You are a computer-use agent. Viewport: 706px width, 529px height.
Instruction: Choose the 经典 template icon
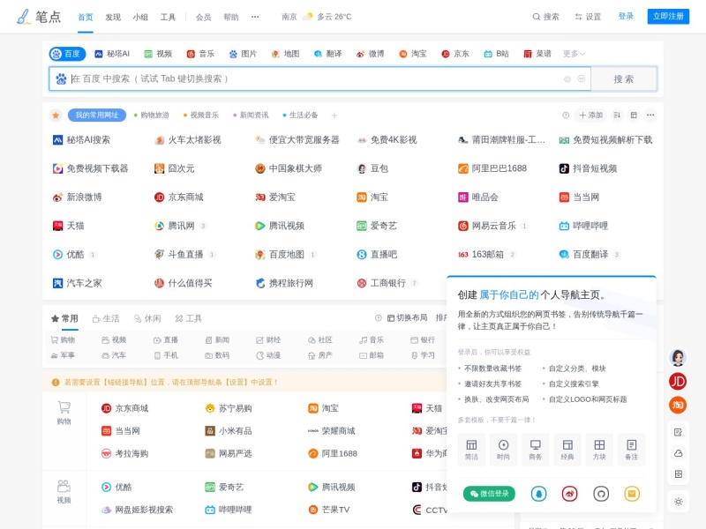point(567,450)
